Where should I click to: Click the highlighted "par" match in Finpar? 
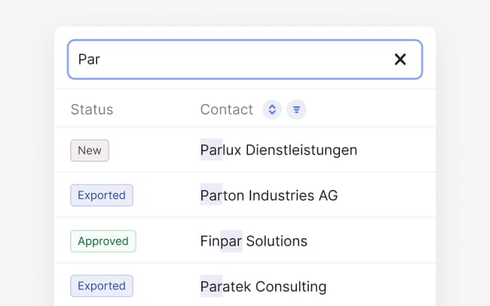coord(231,242)
